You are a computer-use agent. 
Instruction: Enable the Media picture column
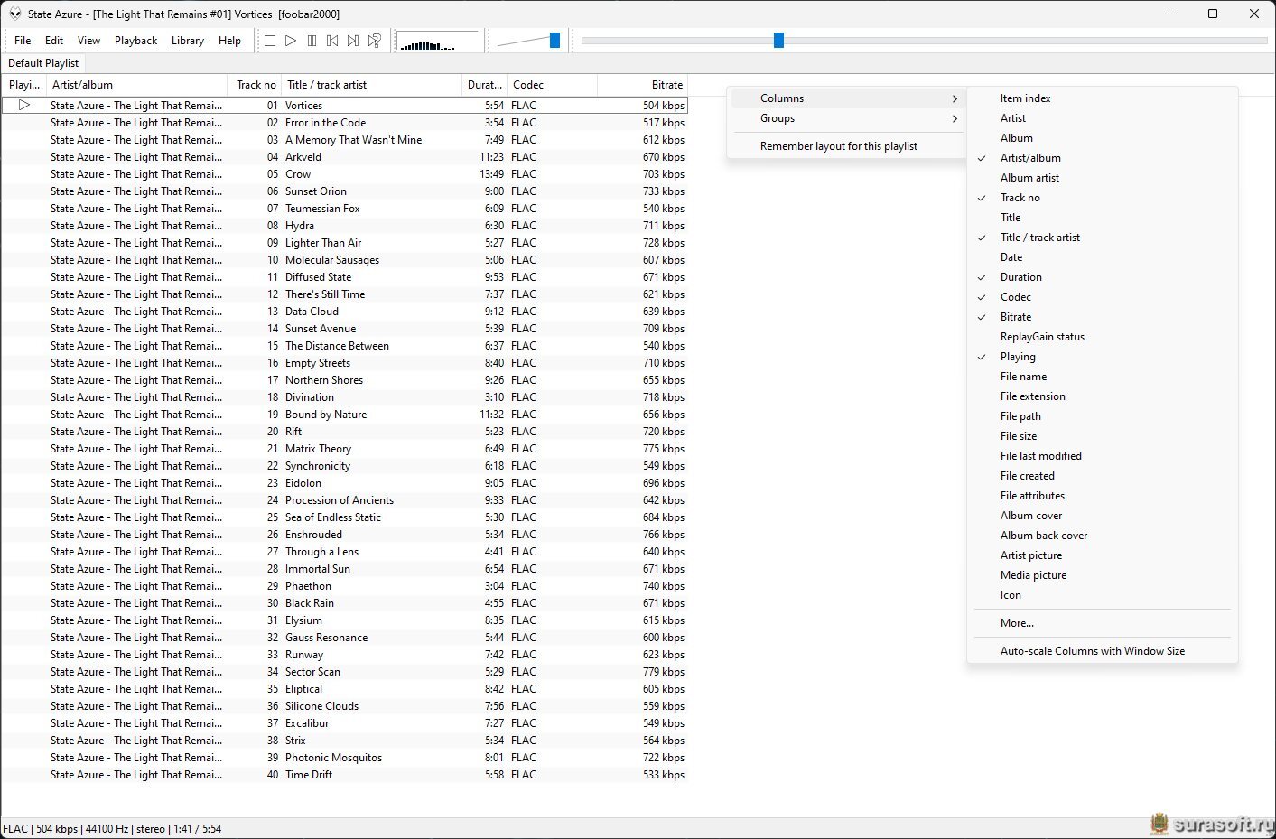[1102, 575]
